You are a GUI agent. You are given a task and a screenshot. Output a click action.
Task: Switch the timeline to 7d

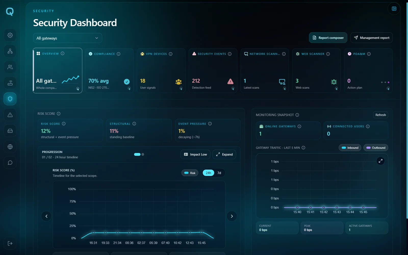(219, 173)
